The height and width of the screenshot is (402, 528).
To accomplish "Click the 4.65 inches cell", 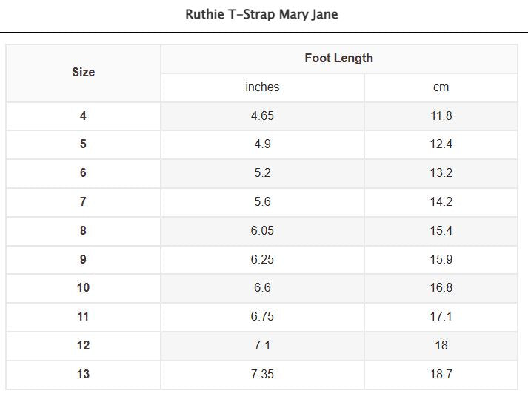I will click(x=262, y=116).
